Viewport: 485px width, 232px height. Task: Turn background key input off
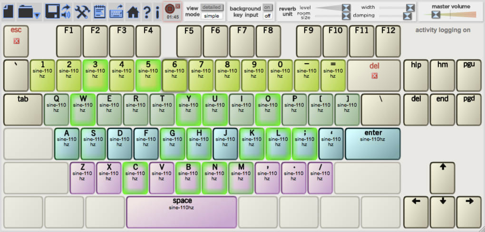[x=268, y=16]
